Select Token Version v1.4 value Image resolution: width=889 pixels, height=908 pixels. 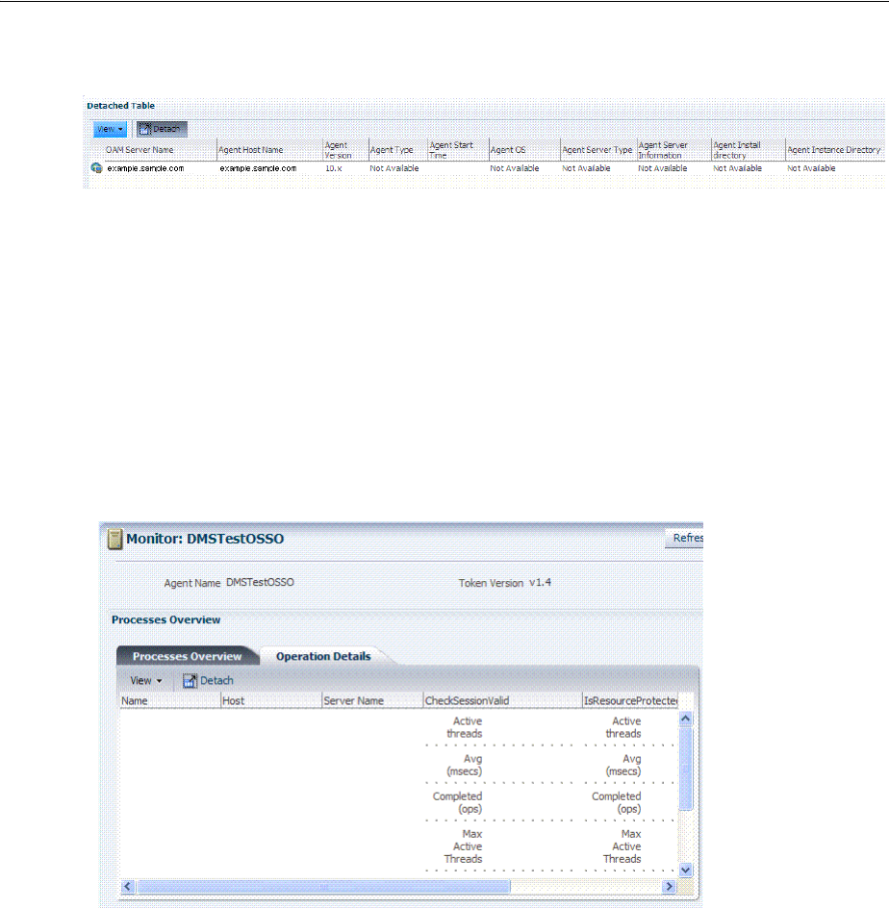point(540,582)
